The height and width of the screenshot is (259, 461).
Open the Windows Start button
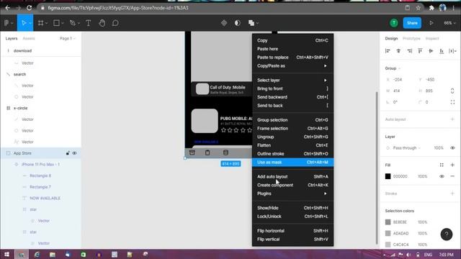pyautogui.click(x=6, y=254)
